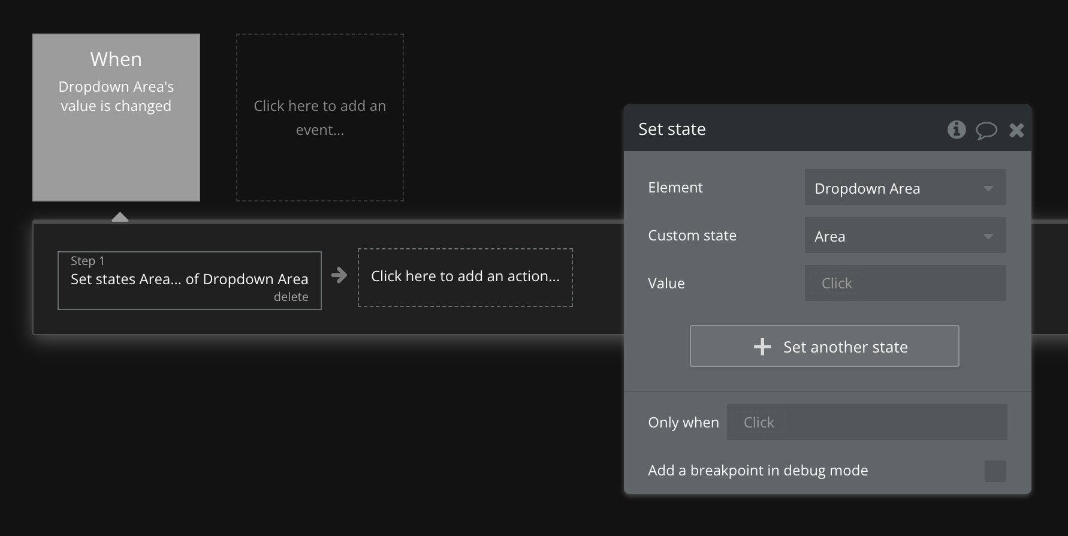This screenshot has width=1068, height=536.
Task: Enable the debug mode breakpoint checkbox
Action: coord(995,471)
